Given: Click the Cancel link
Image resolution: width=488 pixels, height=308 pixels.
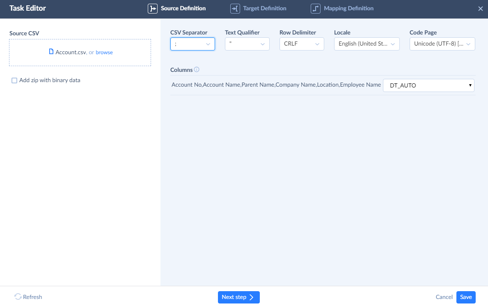Looking at the screenshot, I should point(444,297).
